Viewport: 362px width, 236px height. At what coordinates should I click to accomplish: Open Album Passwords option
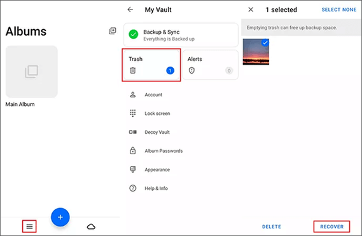point(181,151)
